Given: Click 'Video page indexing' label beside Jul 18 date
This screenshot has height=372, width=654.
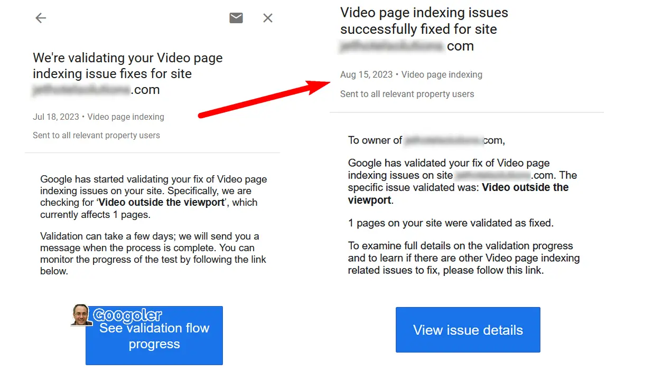Looking at the screenshot, I should point(126,117).
